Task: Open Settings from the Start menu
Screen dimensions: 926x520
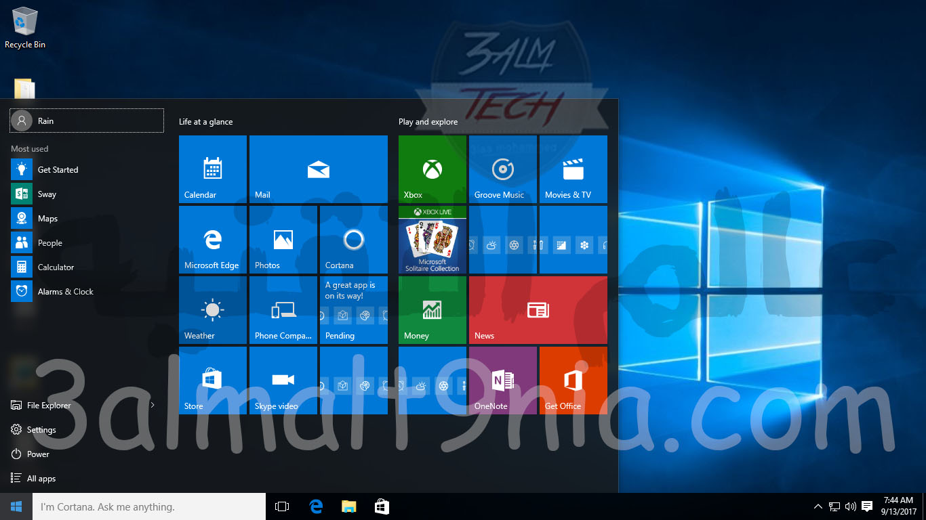Action: tap(87, 429)
